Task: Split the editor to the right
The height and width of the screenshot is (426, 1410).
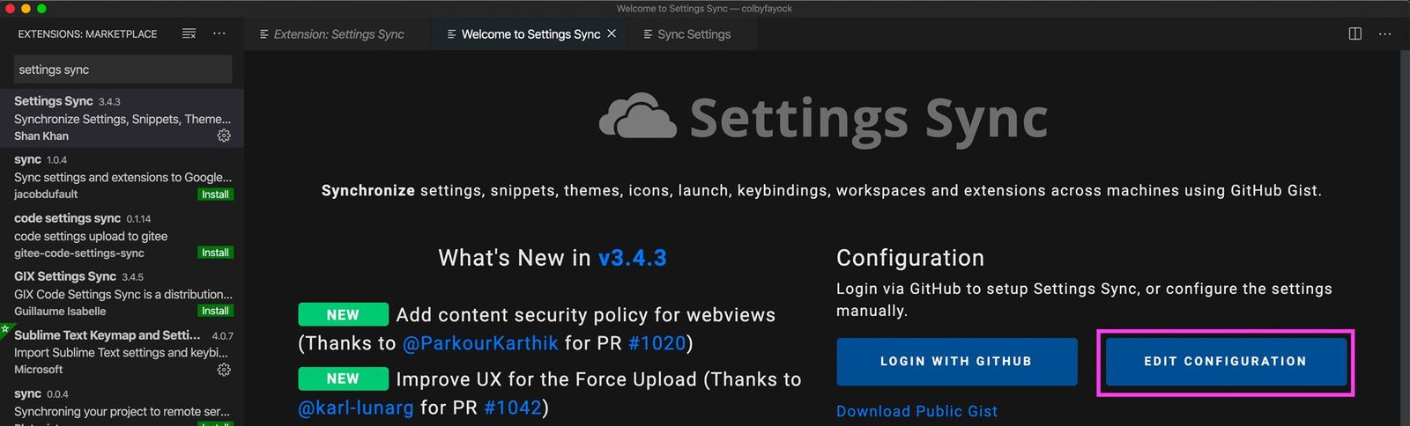Action: click(x=1355, y=33)
